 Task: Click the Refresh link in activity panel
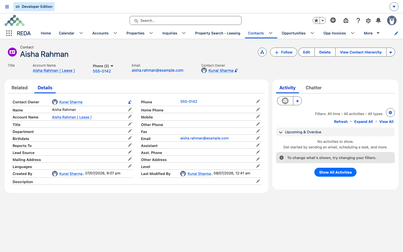(x=341, y=122)
